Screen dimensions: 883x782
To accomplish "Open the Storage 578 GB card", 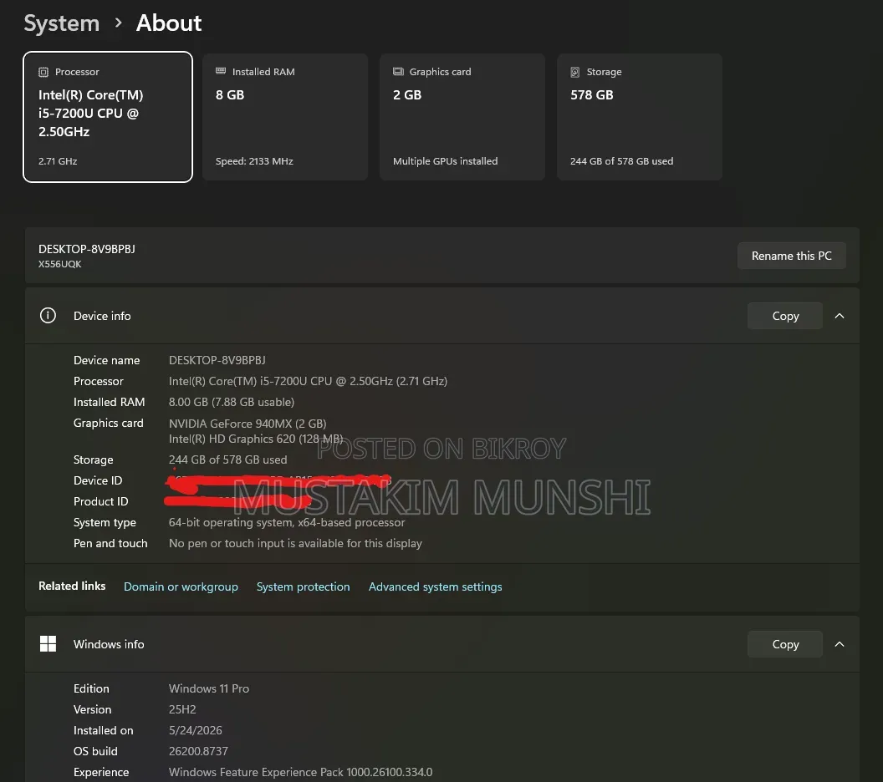I will click(x=640, y=117).
